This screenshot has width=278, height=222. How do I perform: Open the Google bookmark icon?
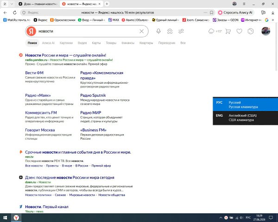[x=266, y=20]
